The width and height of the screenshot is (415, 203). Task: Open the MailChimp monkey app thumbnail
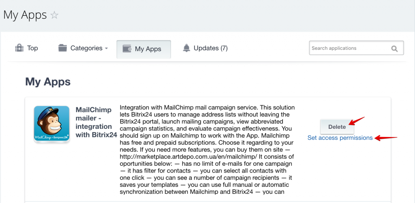[x=51, y=124]
